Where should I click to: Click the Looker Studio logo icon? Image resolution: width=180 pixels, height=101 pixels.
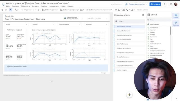(3, 4)
